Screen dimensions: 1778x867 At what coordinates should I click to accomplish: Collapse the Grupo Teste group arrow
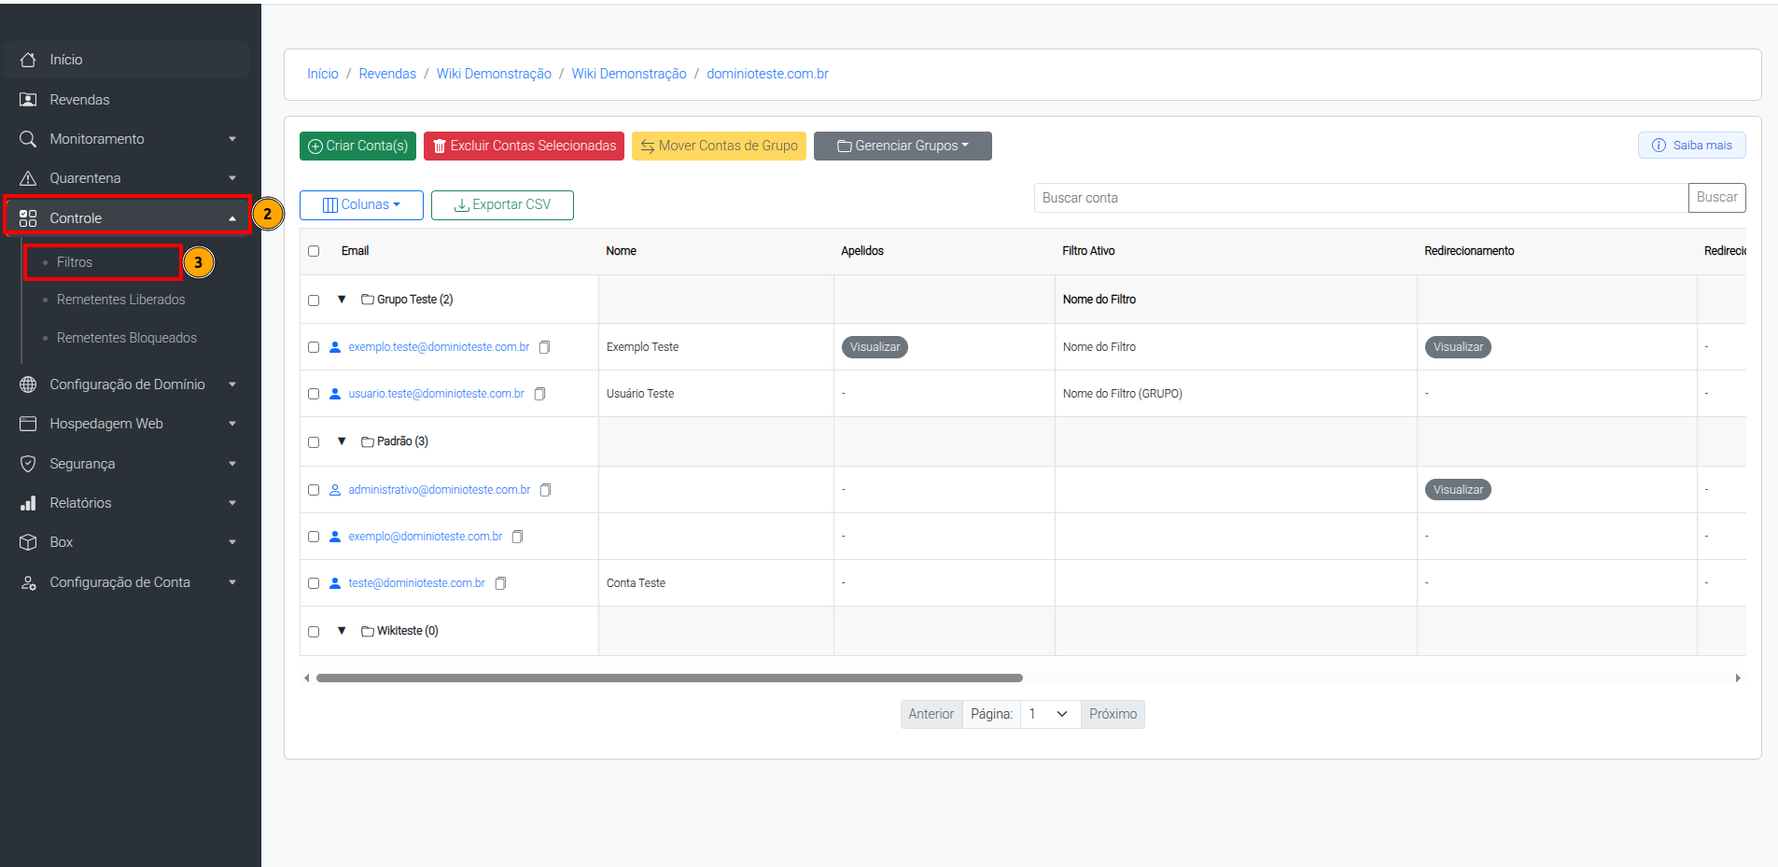(342, 300)
